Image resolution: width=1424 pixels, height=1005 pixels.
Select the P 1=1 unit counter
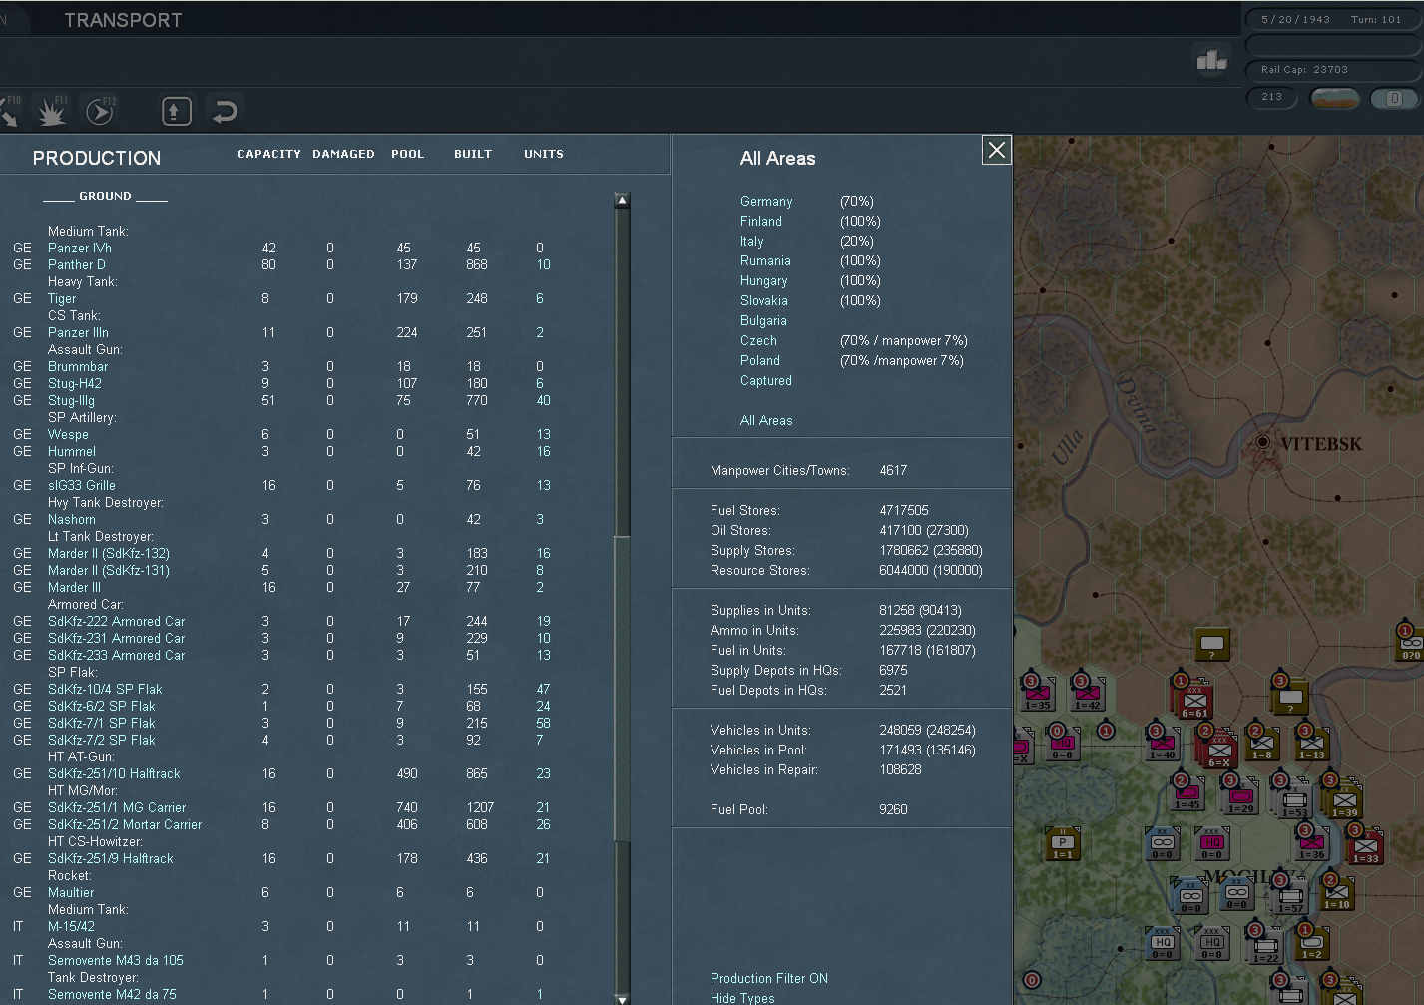pos(1062,843)
